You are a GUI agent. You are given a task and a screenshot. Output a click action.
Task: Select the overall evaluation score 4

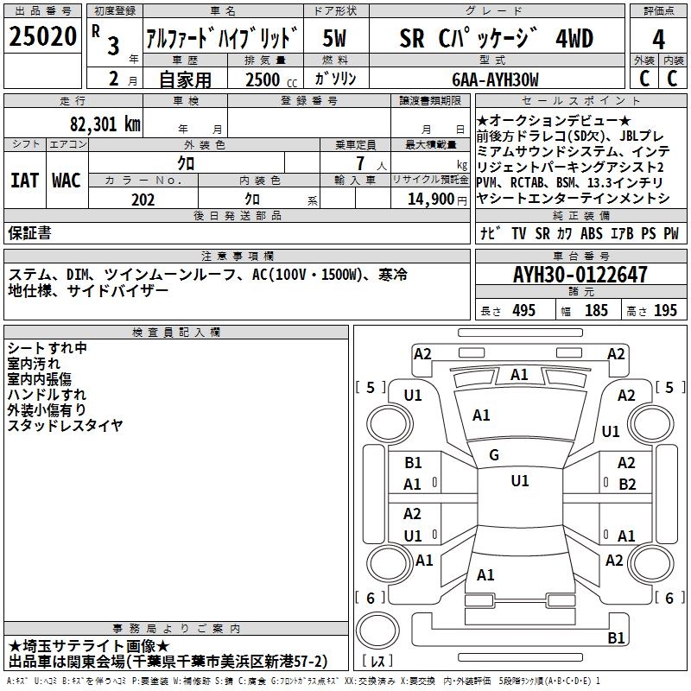click(658, 39)
